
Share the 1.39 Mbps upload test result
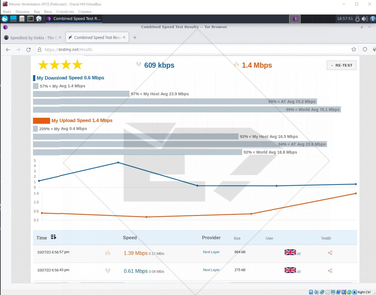click(330, 253)
